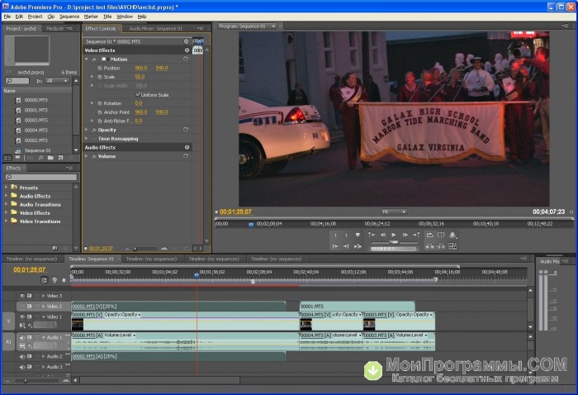Image resolution: width=578 pixels, height=395 pixels.
Task: Step back one frame in Program monitor
Action: [x=383, y=235]
